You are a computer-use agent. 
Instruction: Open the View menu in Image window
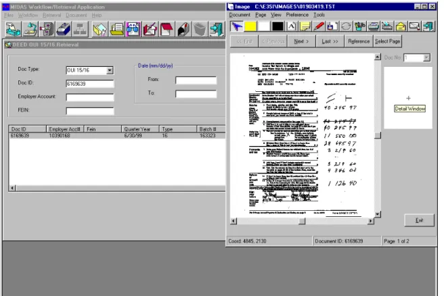click(x=275, y=15)
